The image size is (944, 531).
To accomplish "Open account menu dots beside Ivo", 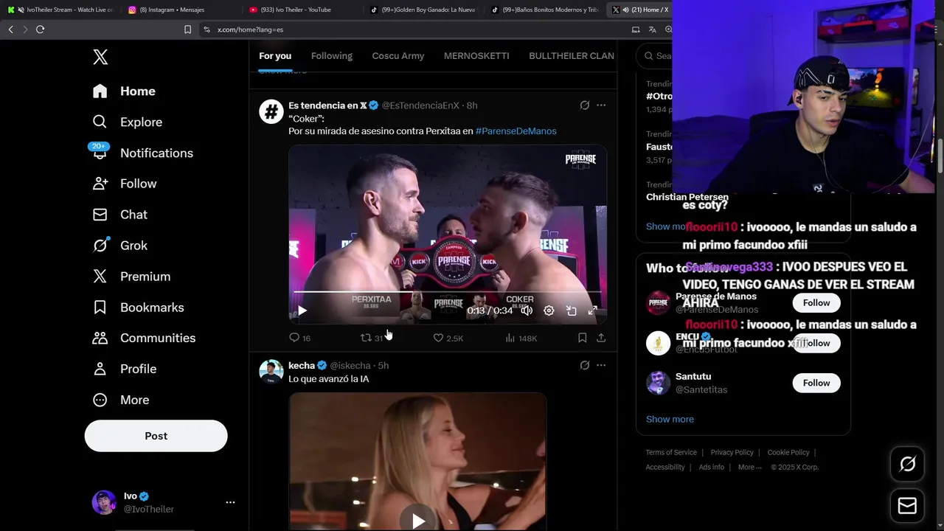I will point(230,502).
